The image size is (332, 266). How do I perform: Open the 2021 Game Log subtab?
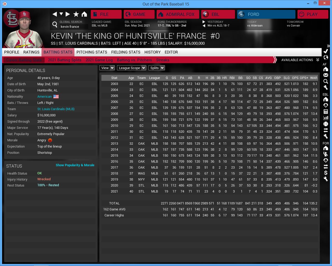(99, 60)
